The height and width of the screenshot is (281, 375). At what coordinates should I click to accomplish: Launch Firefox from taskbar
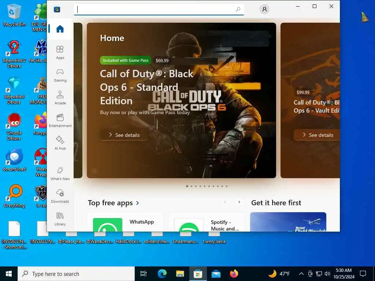pyautogui.click(x=234, y=274)
